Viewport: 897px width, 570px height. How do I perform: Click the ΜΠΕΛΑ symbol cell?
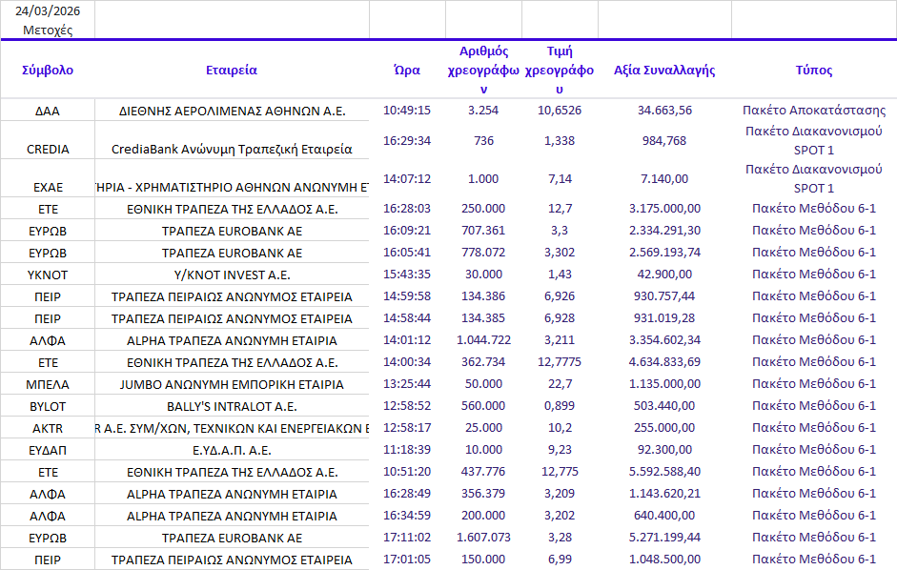point(48,384)
